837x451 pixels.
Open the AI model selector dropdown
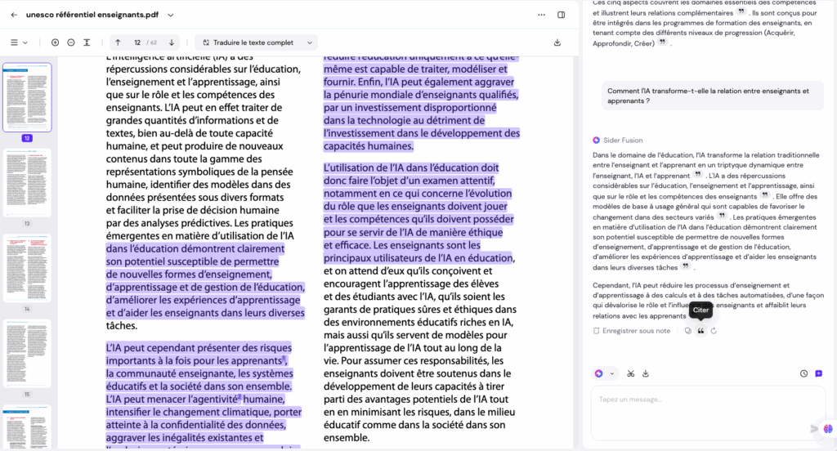604,373
